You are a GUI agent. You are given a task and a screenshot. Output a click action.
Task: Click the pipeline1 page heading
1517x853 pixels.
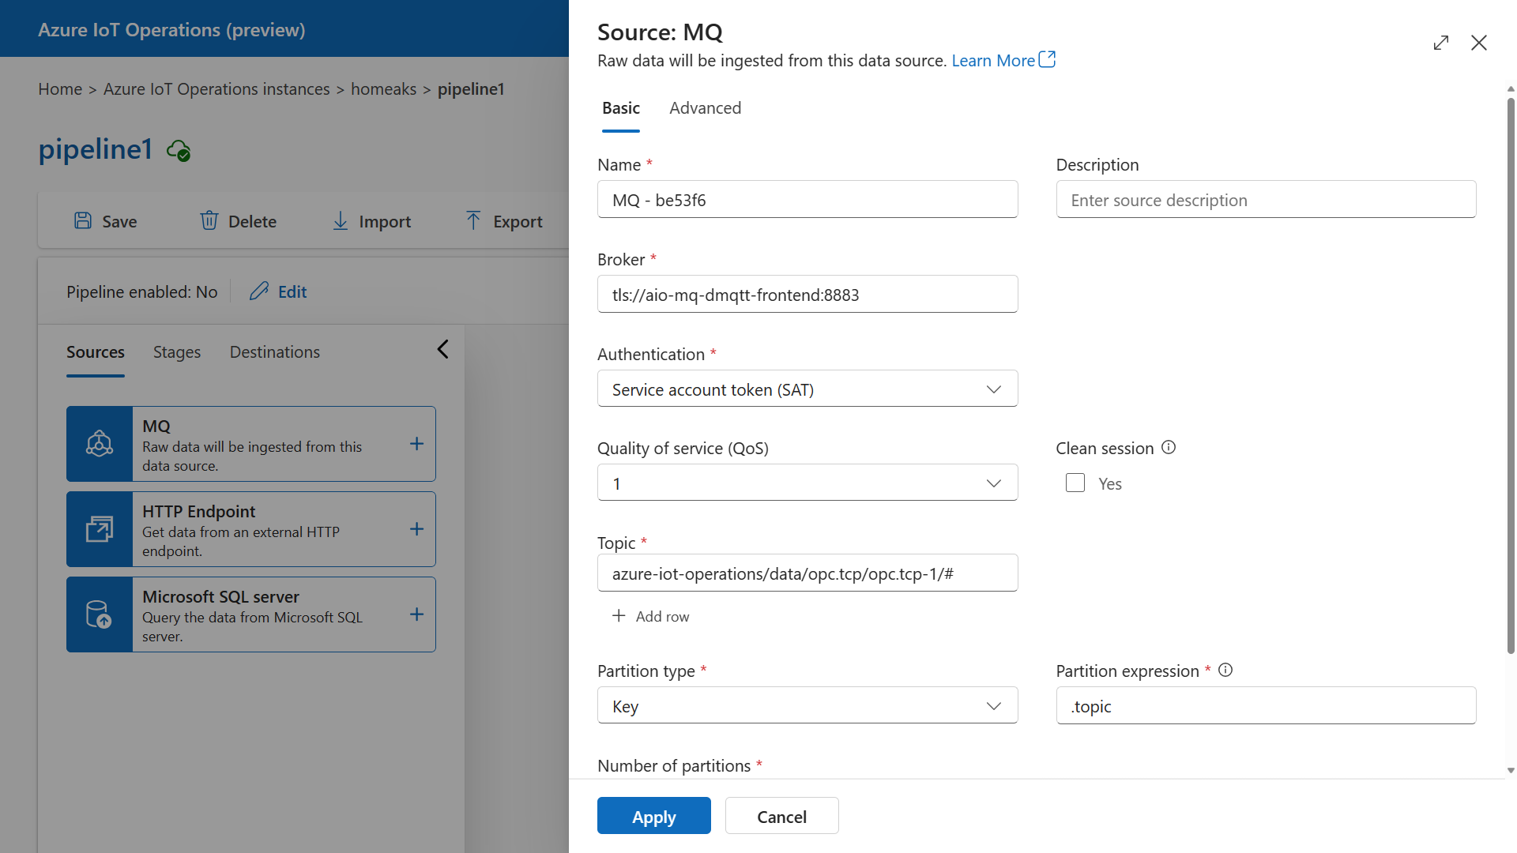click(95, 149)
